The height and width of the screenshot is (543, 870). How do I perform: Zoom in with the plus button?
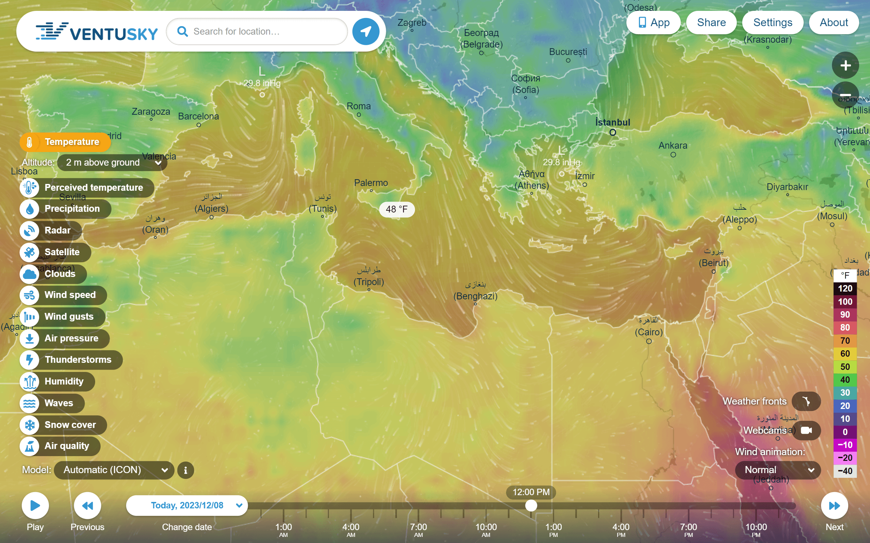tap(845, 65)
